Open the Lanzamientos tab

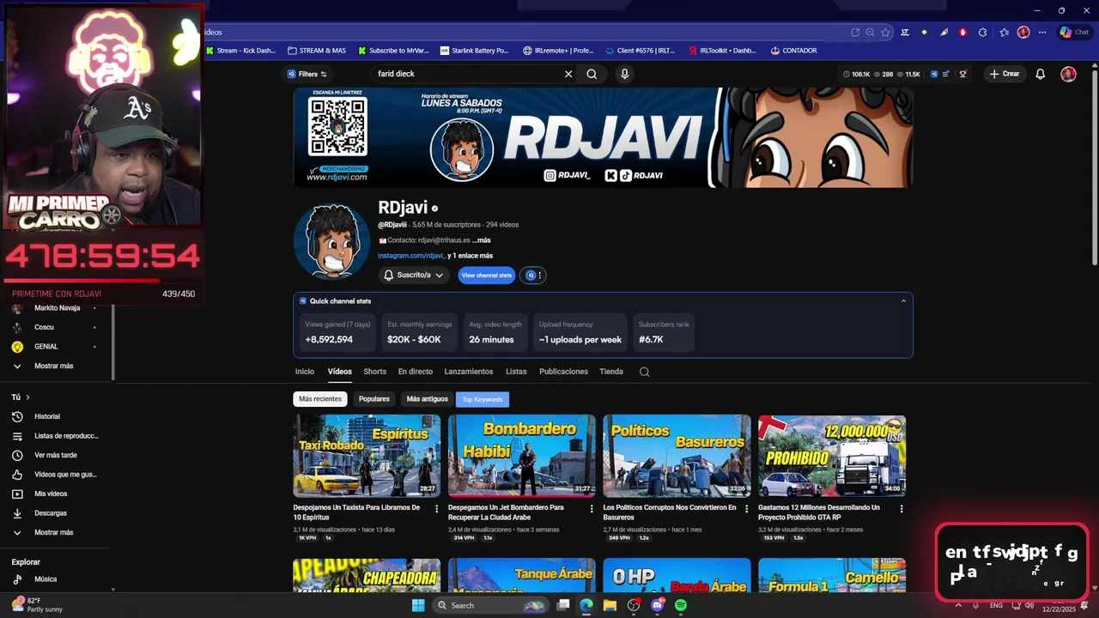(x=469, y=372)
